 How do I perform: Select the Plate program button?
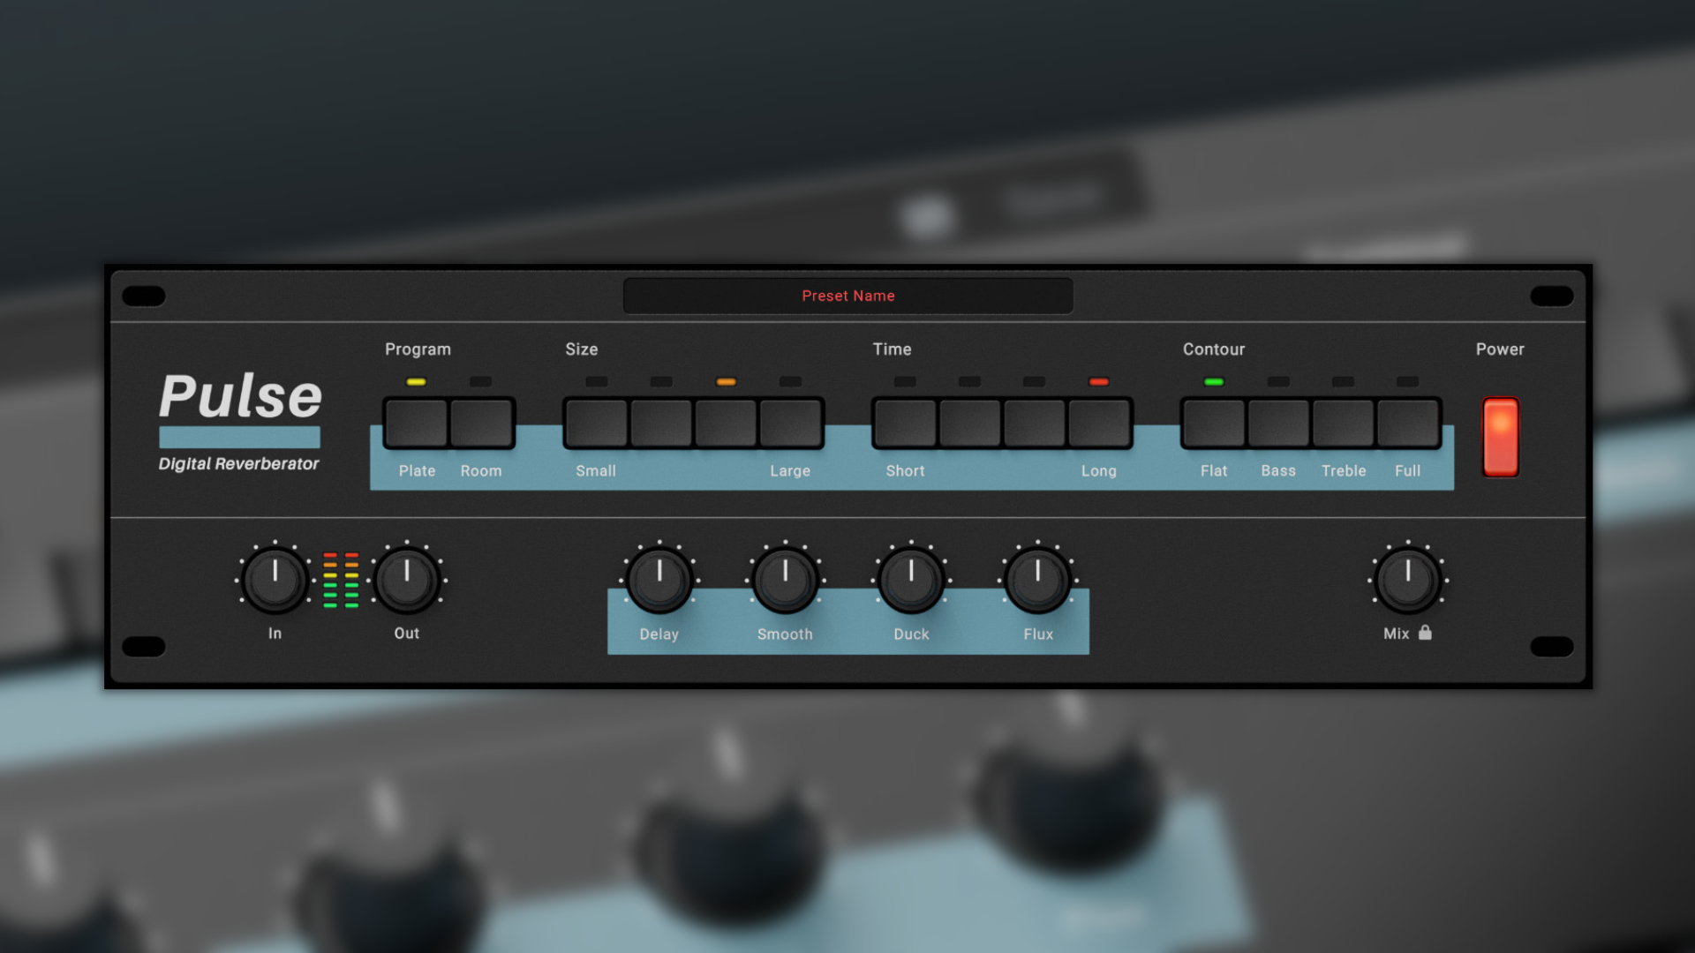[x=415, y=424]
